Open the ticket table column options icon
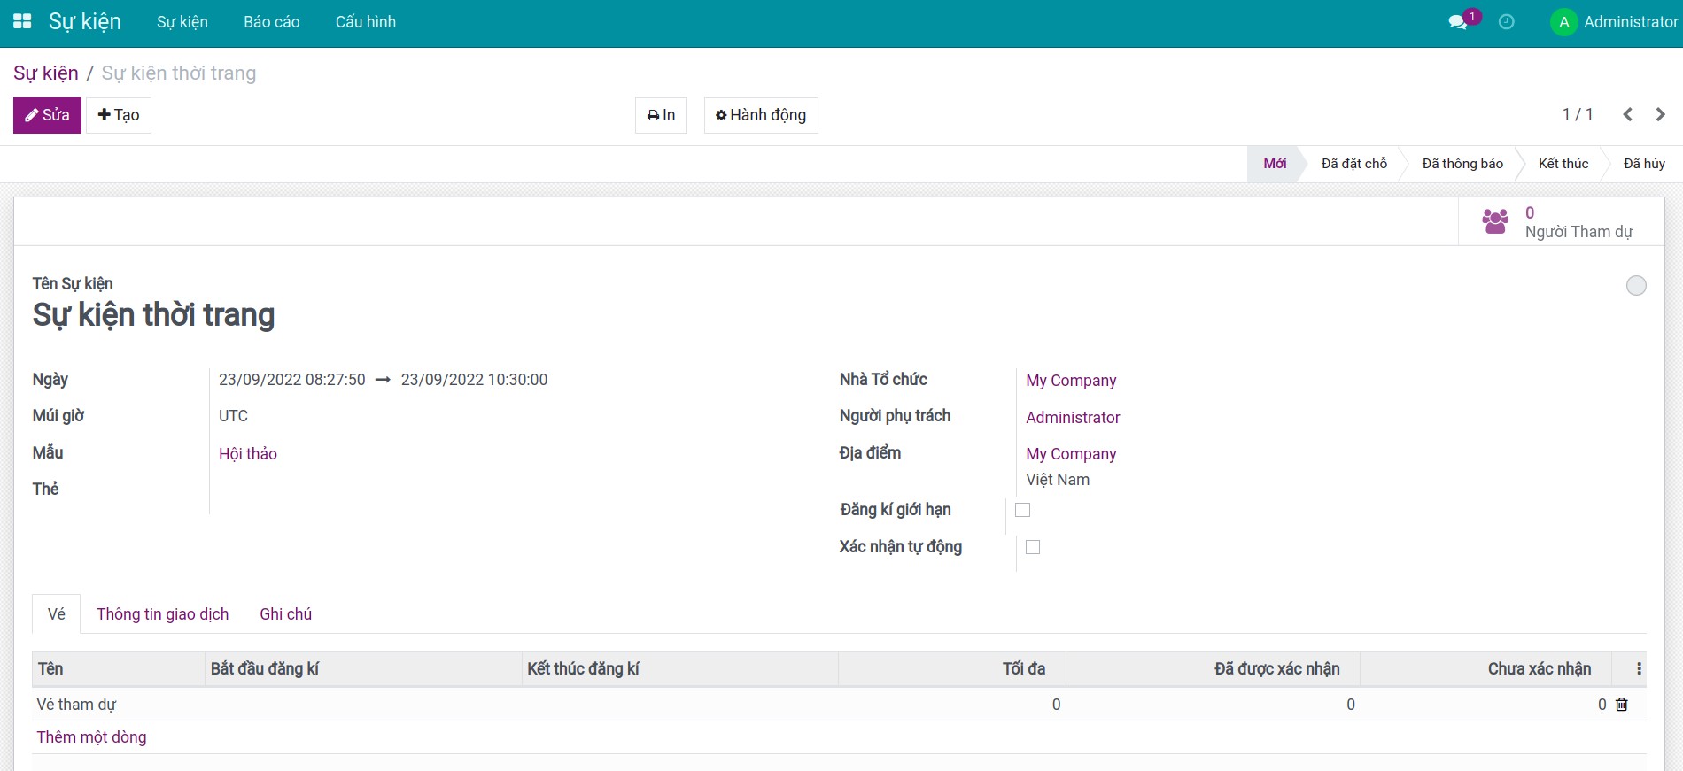 click(1639, 669)
